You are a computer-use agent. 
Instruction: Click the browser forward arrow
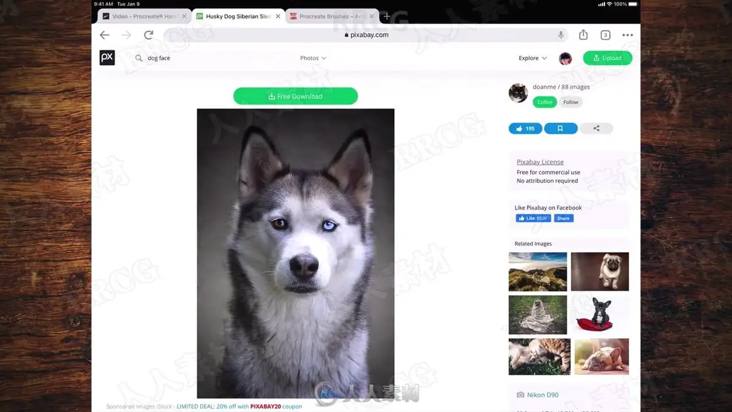coord(126,35)
